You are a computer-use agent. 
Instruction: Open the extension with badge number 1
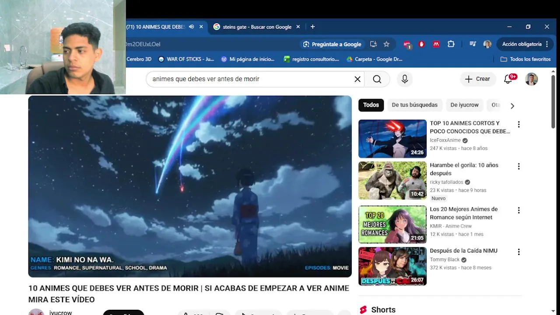(407, 44)
